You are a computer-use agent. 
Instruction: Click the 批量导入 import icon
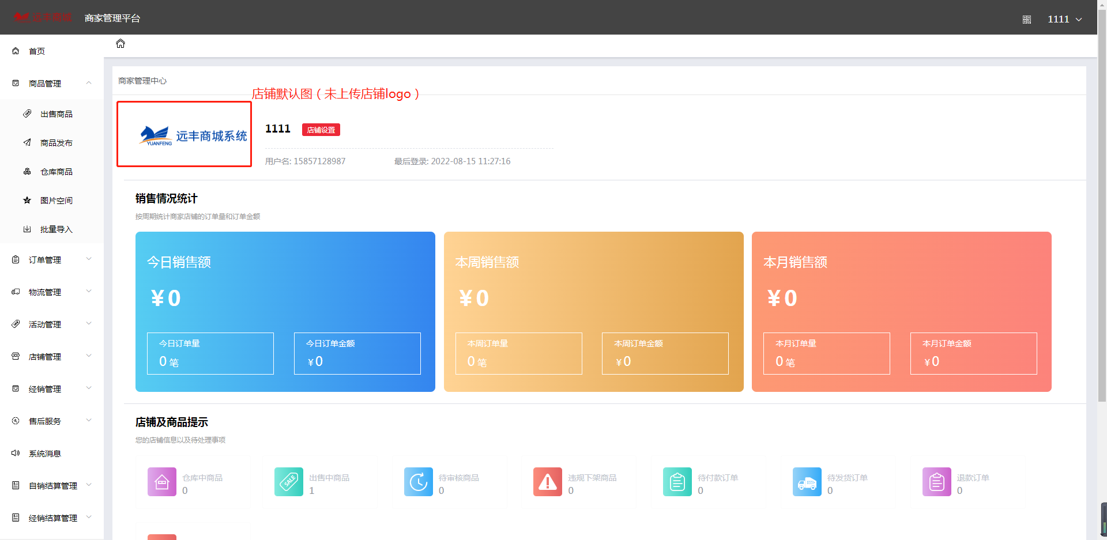27,229
